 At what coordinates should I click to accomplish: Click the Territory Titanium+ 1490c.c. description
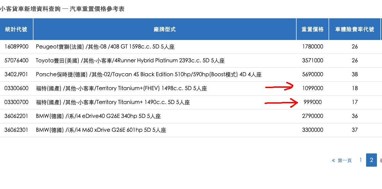click(113, 102)
